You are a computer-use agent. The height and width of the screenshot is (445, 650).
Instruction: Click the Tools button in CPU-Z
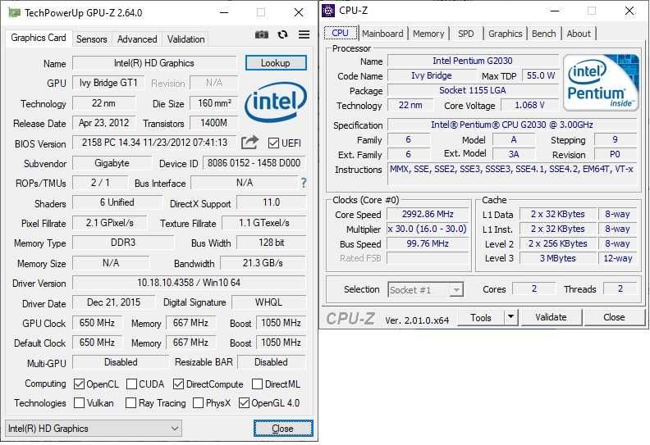[x=481, y=317]
